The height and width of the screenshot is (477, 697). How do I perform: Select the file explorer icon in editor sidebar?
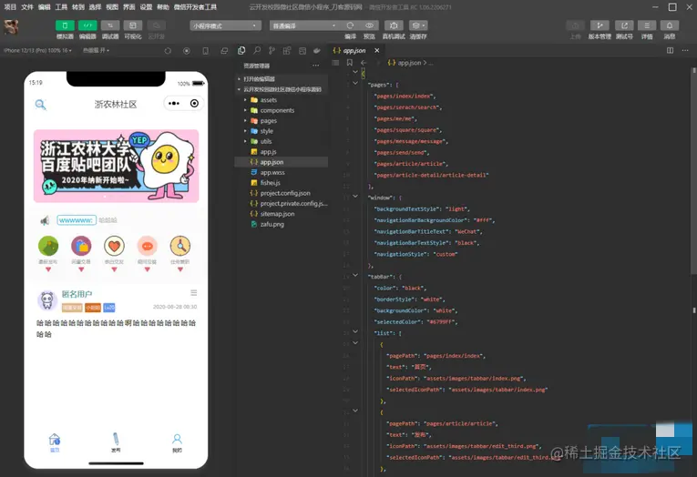click(241, 51)
